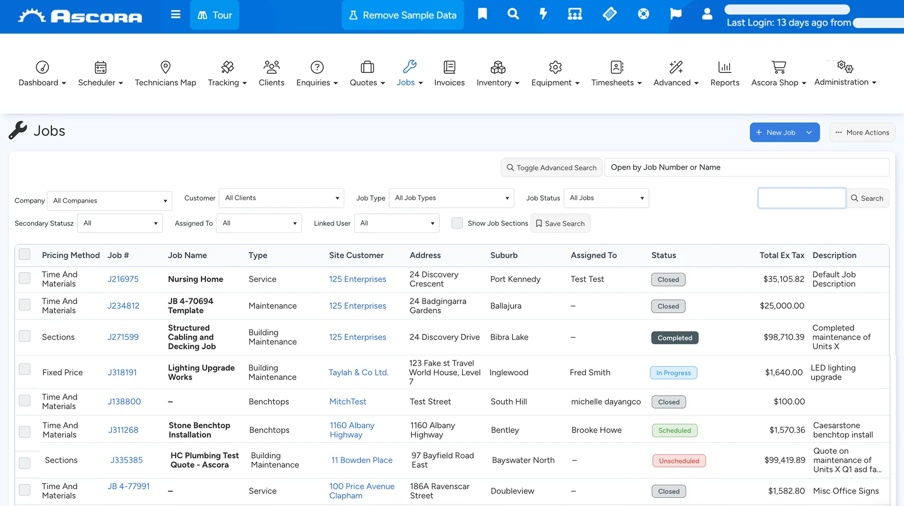This screenshot has height=506, width=904.
Task: Click the Save Search button
Action: tap(560, 223)
